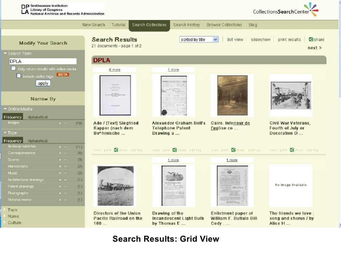Click share icon under Caire Interieur item

tap(233, 150)
